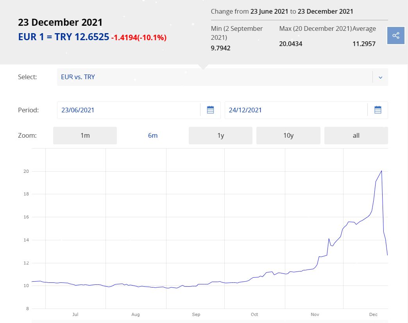
Task: Open calendar picker for end date 24/12/2021
Action: (378, 110)
